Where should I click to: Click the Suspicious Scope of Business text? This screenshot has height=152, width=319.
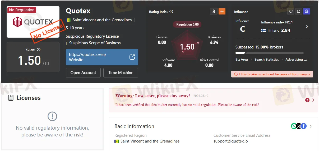click(x=95, y=43)
